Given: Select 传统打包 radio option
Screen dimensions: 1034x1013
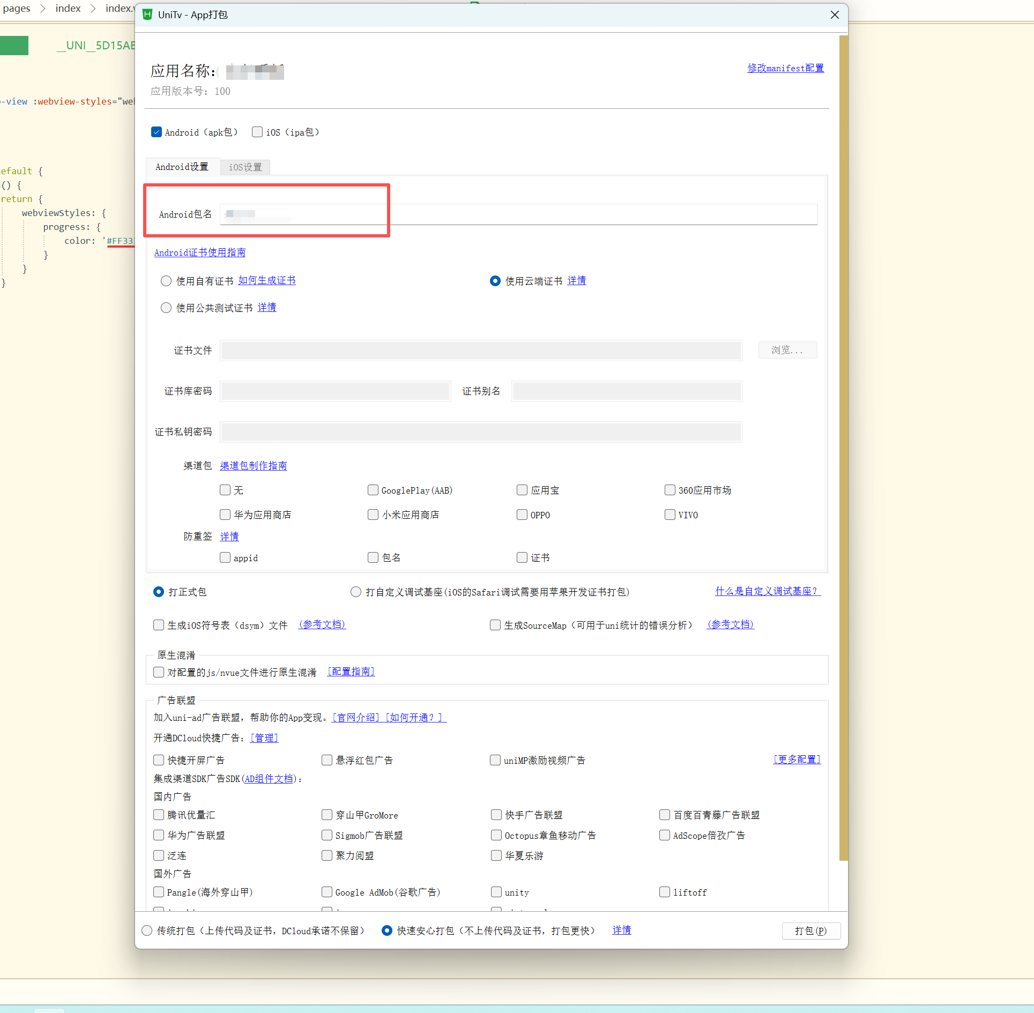Looking at the screenshot, I should tap(147, 931).
